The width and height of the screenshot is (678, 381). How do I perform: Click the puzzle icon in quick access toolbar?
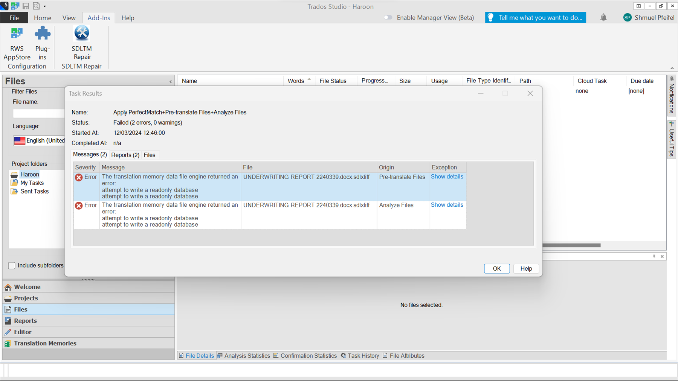(x=15, y=6)
